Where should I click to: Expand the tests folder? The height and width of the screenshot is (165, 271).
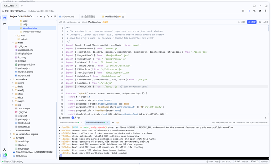click(x=13, y=43)
